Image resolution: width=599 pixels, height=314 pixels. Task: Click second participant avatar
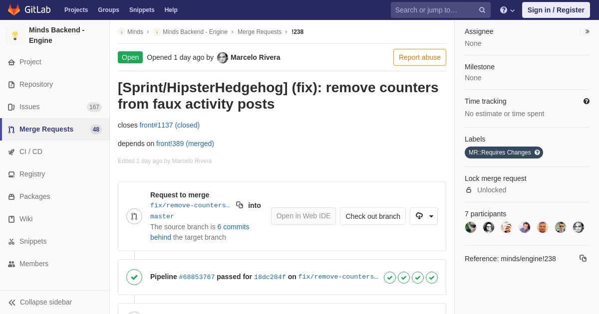[489, 227]
